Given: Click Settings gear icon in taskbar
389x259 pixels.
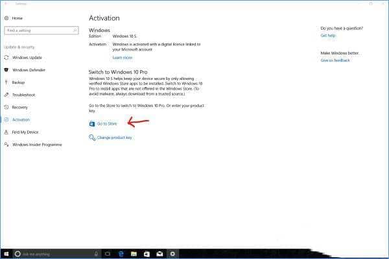Looking at the screenshot, I should 172,254.
